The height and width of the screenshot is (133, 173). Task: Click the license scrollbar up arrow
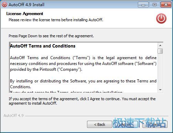click(160, 45)
